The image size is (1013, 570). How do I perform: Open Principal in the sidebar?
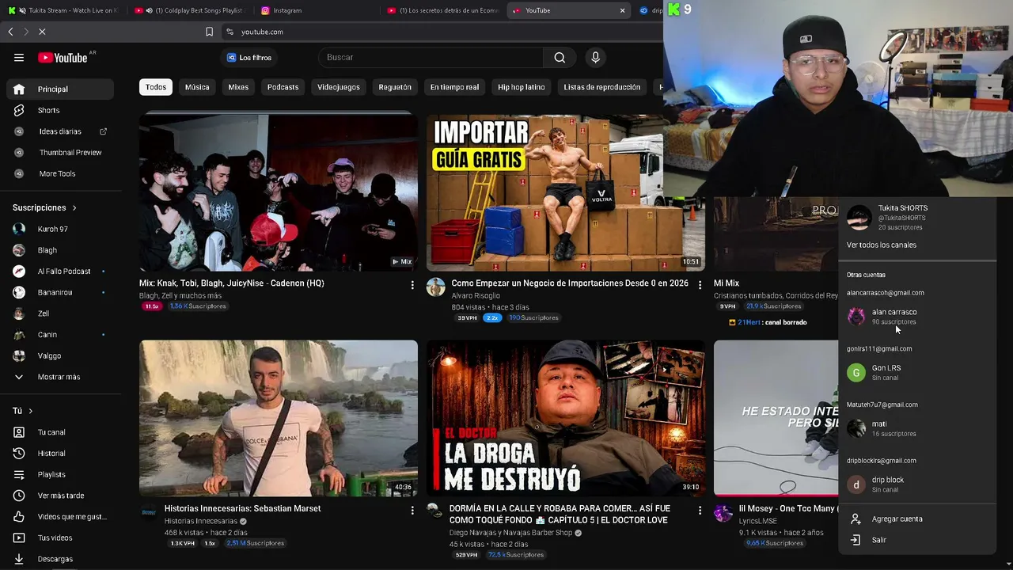pyautogui.click(x=60, y=89)
